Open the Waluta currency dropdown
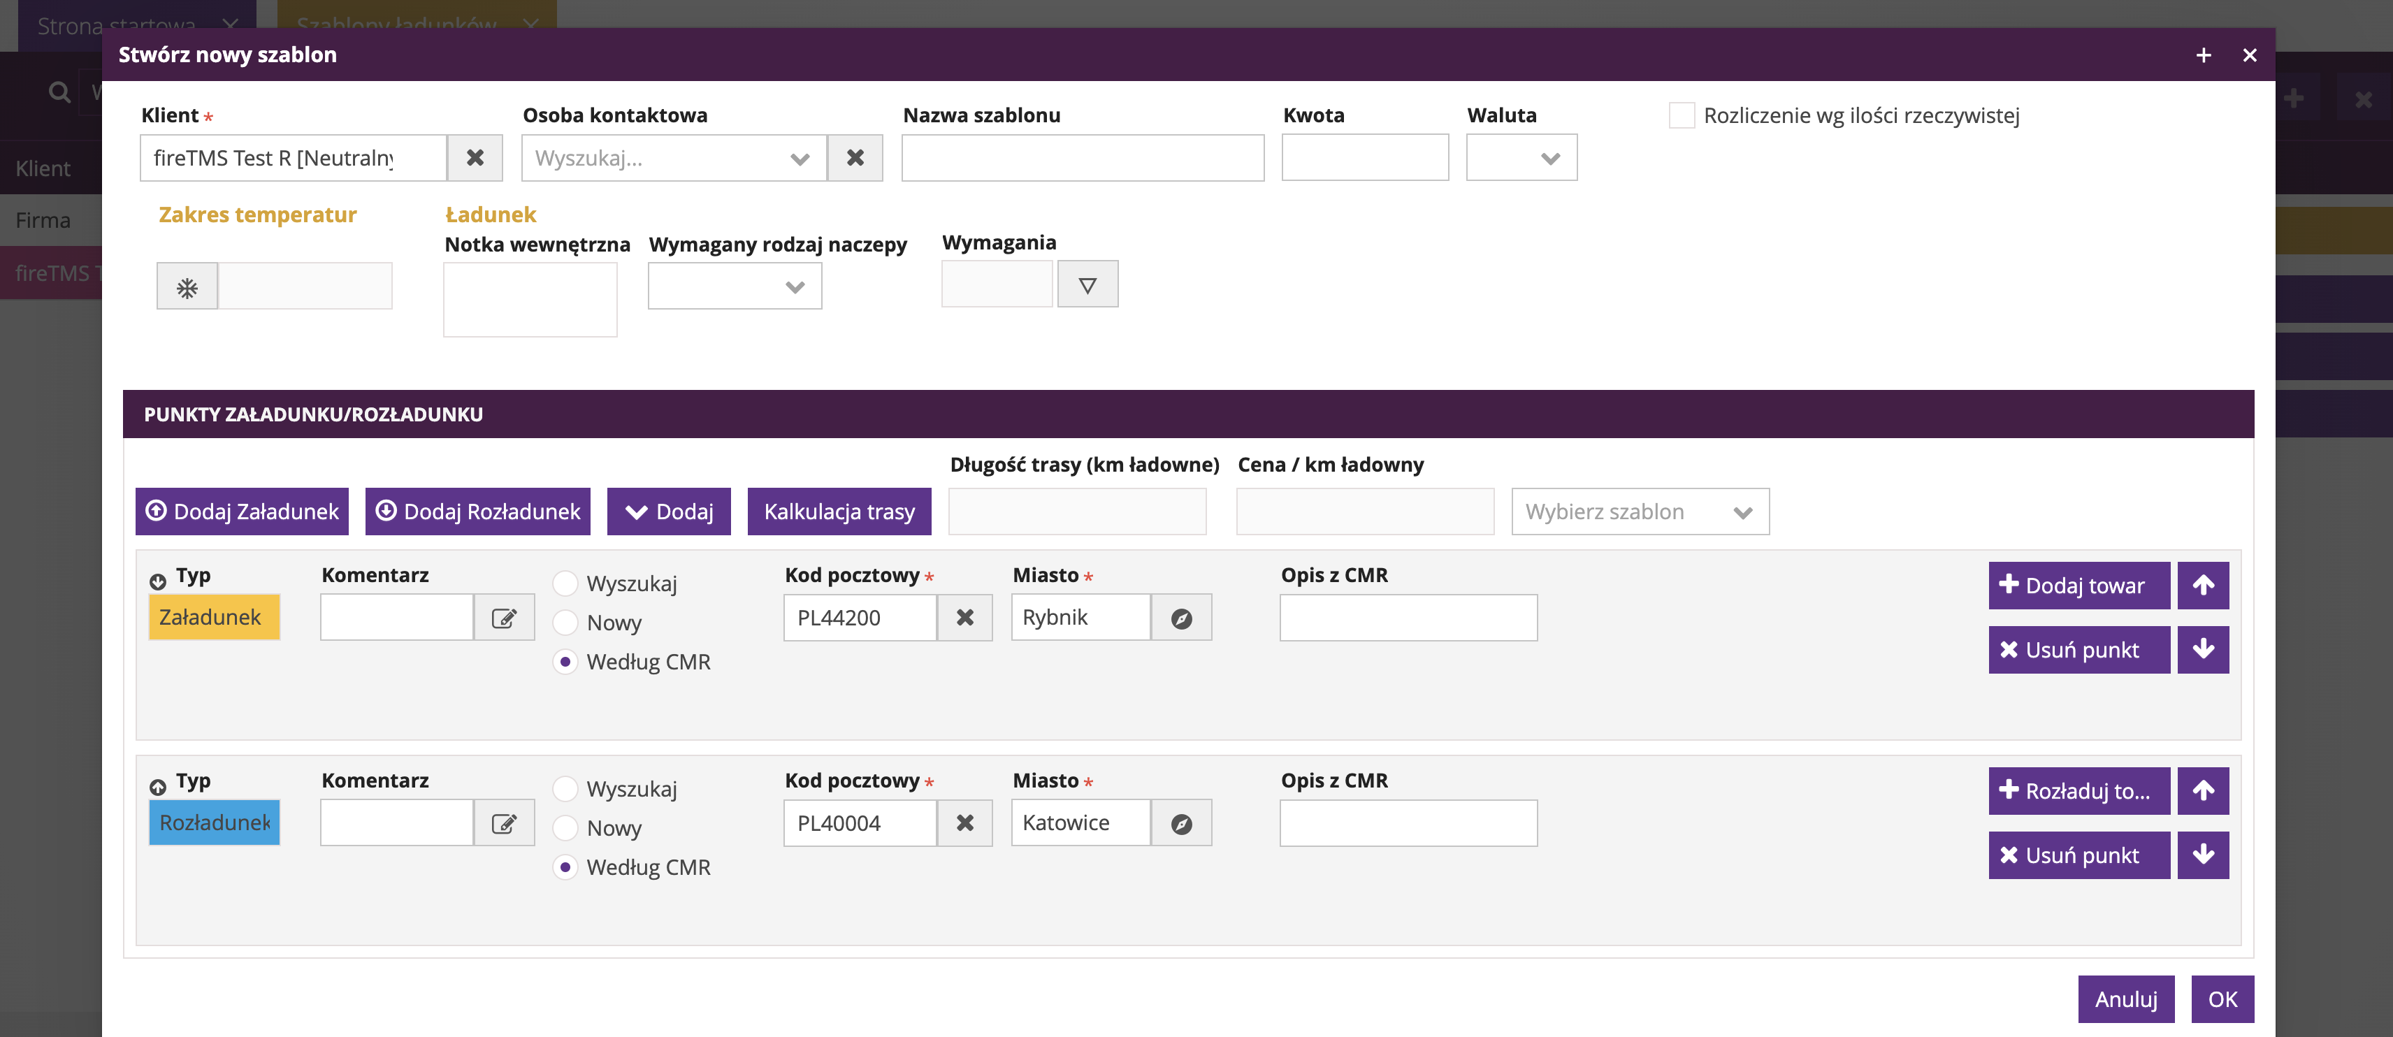The image size is (2393, 1037). pyautogui.click(x=1521, y=158)
